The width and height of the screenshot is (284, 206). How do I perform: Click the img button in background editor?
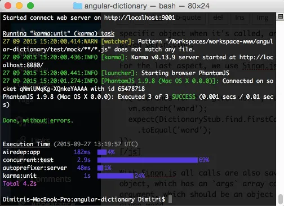click(263, 17)
